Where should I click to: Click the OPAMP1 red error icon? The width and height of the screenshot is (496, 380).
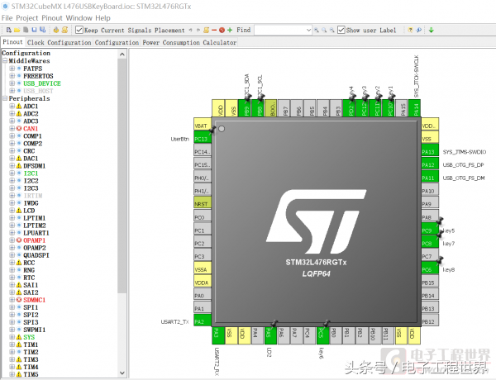pyautogui.click(x=19, y=240)
